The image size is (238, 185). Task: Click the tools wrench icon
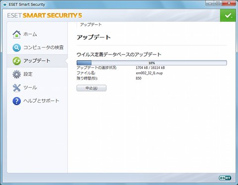pyautogui.click(x=16, y=88)
